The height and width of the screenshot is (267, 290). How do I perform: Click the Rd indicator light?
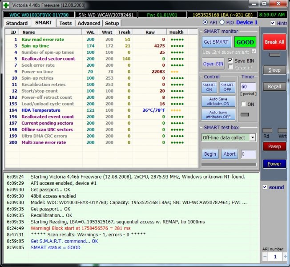267,130
